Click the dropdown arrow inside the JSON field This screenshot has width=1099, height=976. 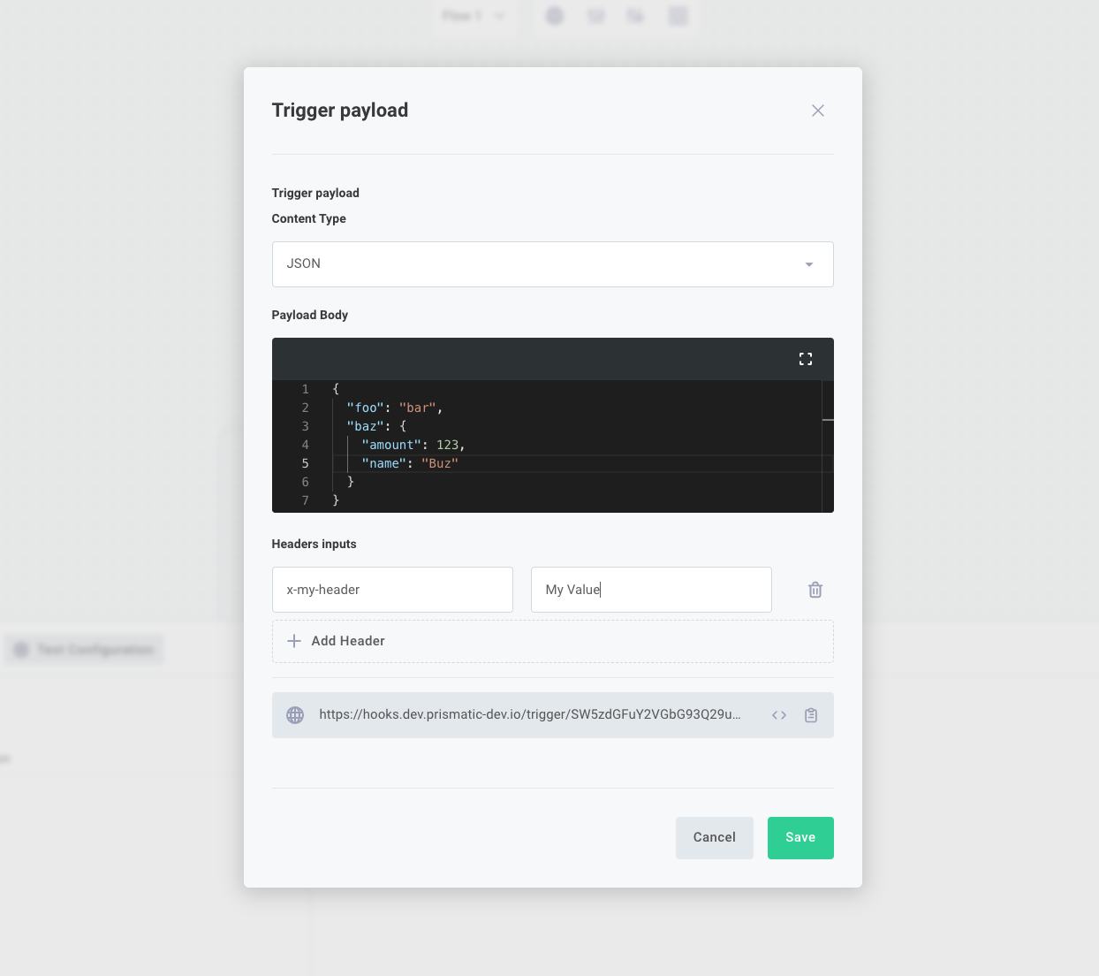point(808,263)
